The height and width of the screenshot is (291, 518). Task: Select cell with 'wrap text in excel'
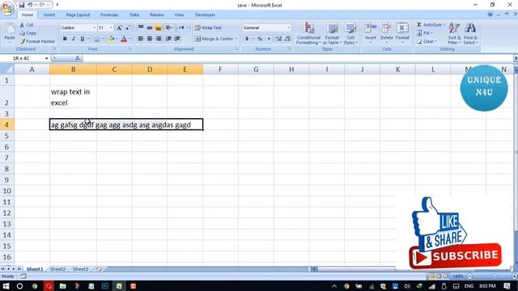[x=73, y=97]
